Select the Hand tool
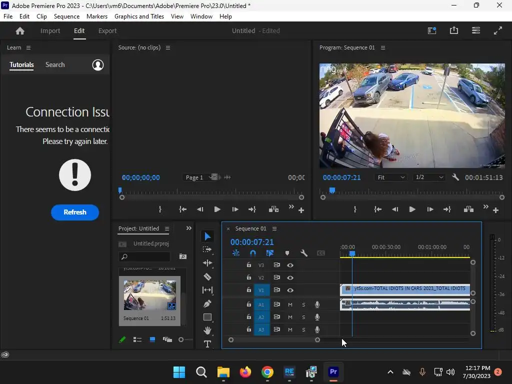Screen dimensions: 512x384 (207, 330)
